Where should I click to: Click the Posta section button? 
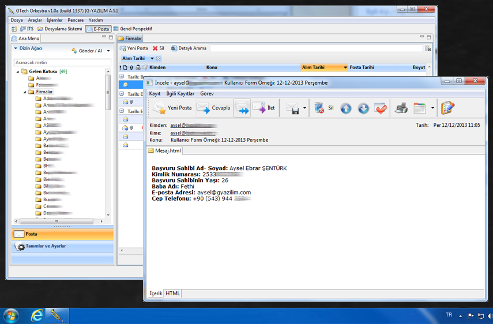pos(63,234)
